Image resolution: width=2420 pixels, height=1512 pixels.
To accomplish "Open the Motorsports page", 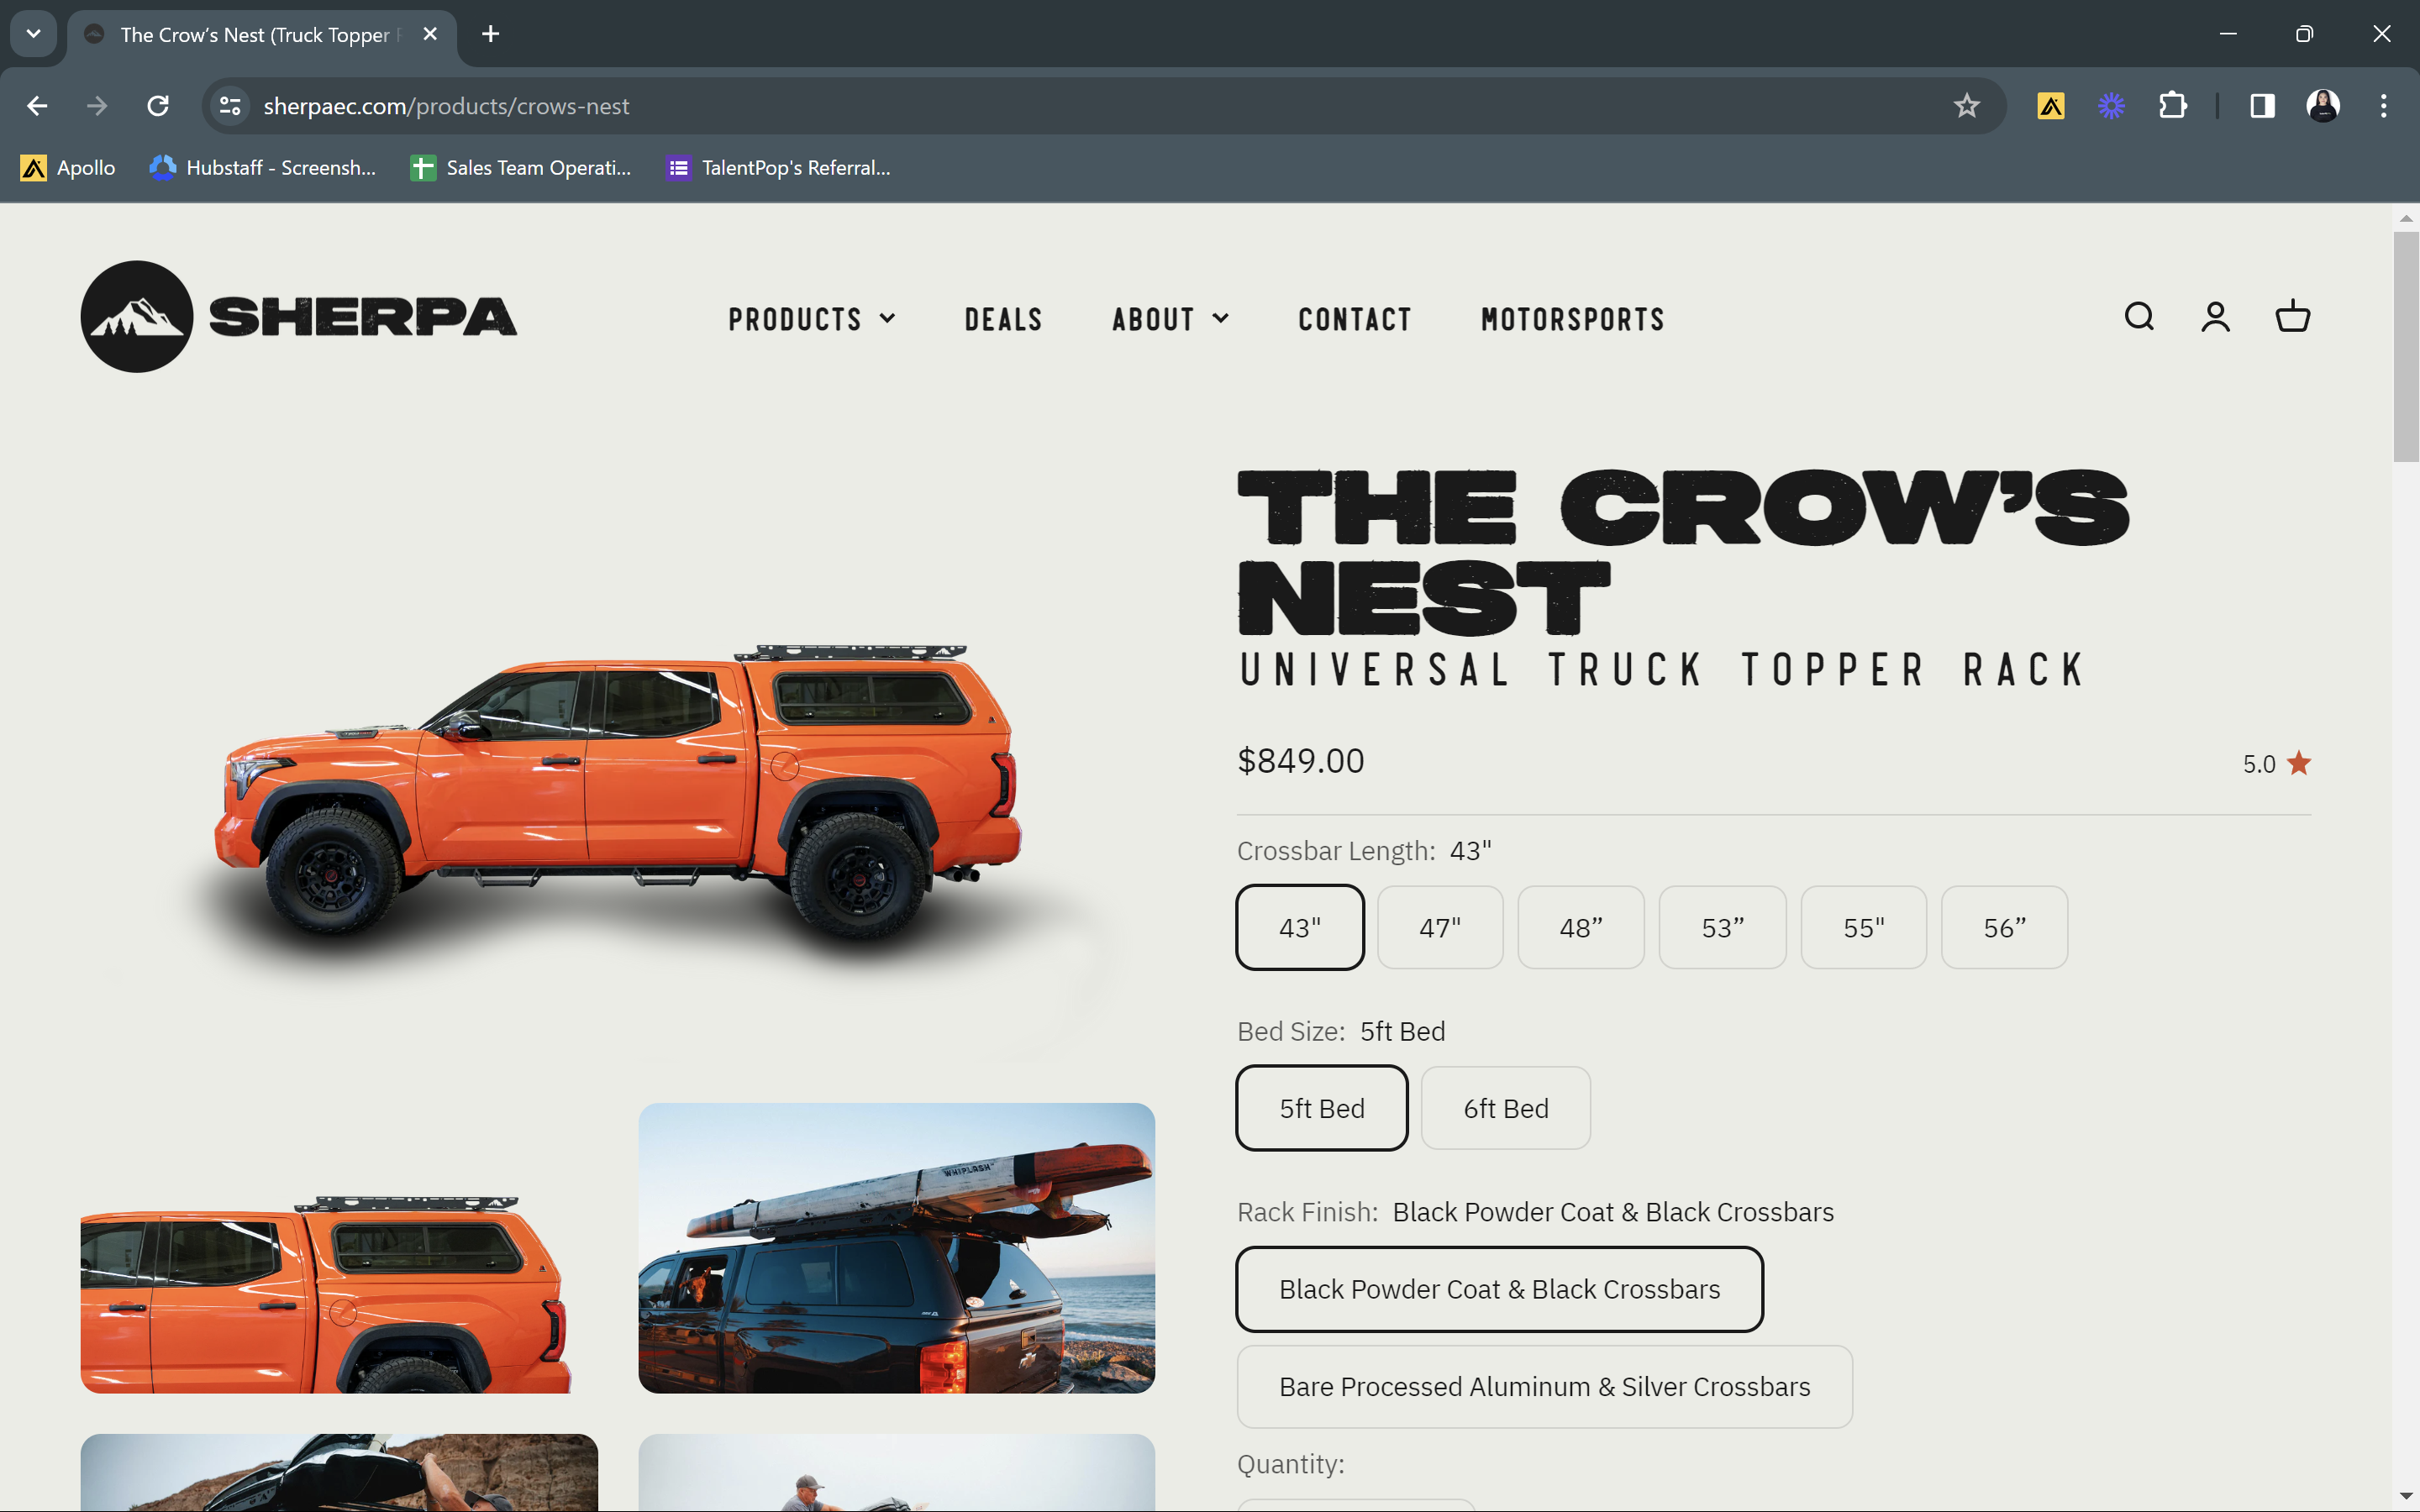I will pyautogui.click(x=1573, y=319).
